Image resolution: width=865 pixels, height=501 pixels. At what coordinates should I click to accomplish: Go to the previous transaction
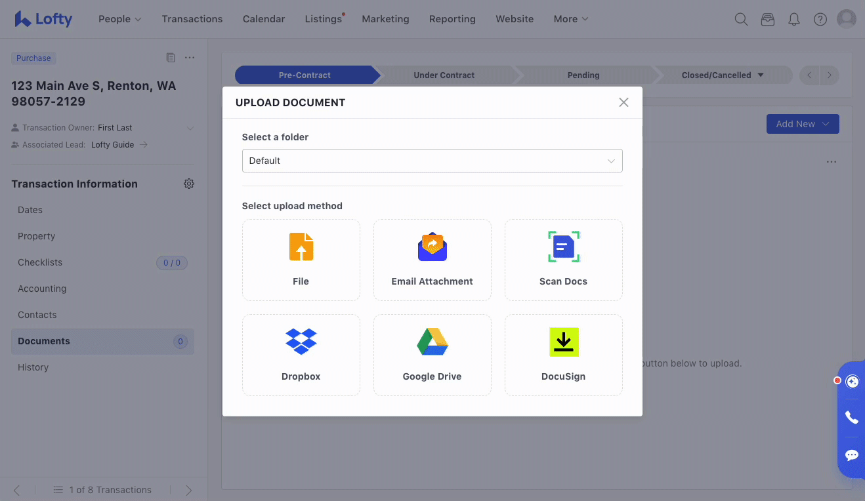point(17,490)
